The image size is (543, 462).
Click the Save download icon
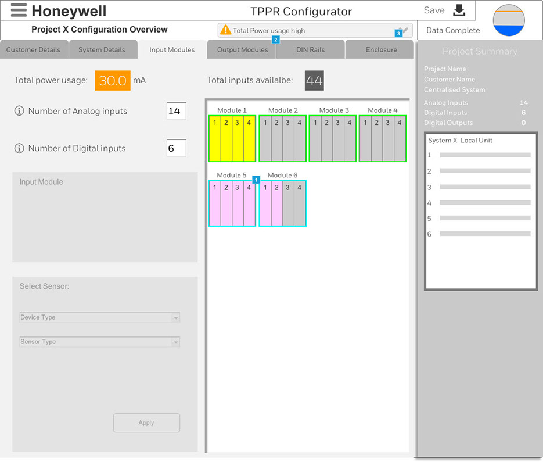459,10
